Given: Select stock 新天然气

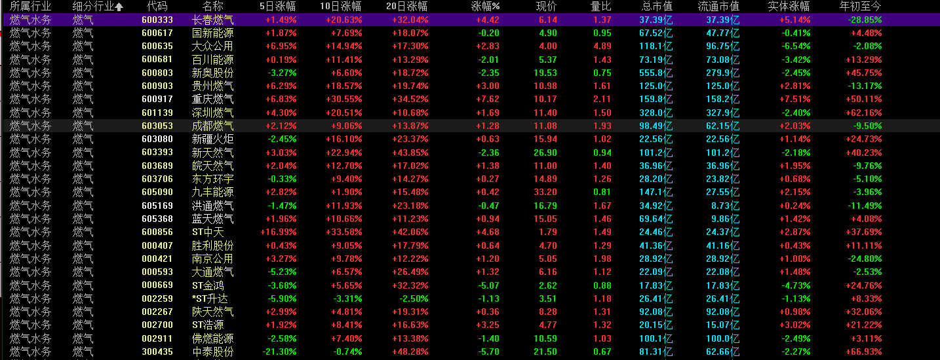Looking at the screenshot, I should (x=212, y=153).
